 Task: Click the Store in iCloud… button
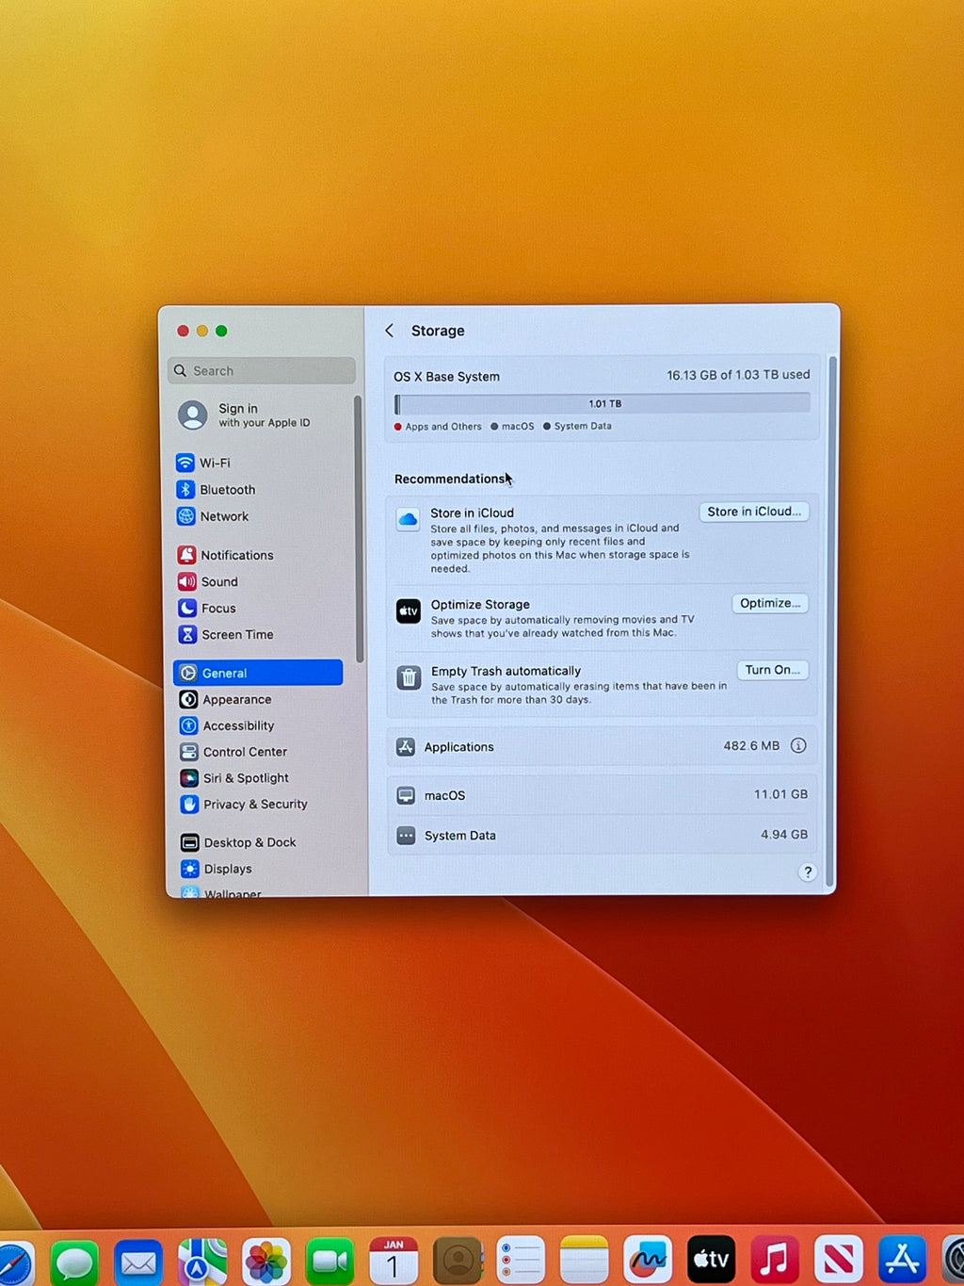(753, 512)
